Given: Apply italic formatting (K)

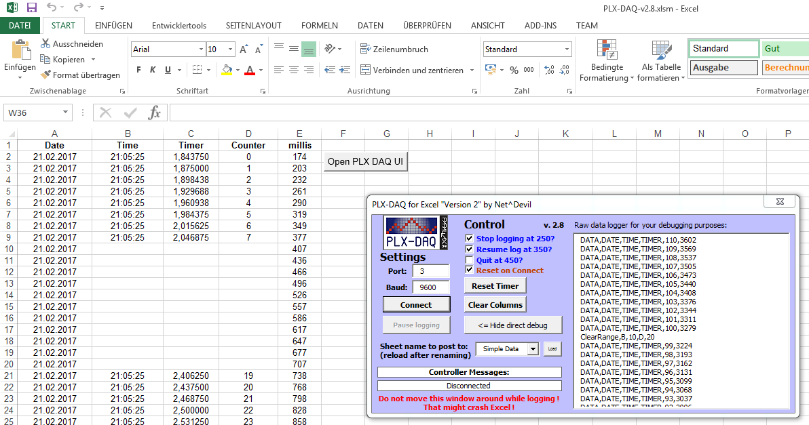Looking at the screenshot, I should [x=153, y=70].
